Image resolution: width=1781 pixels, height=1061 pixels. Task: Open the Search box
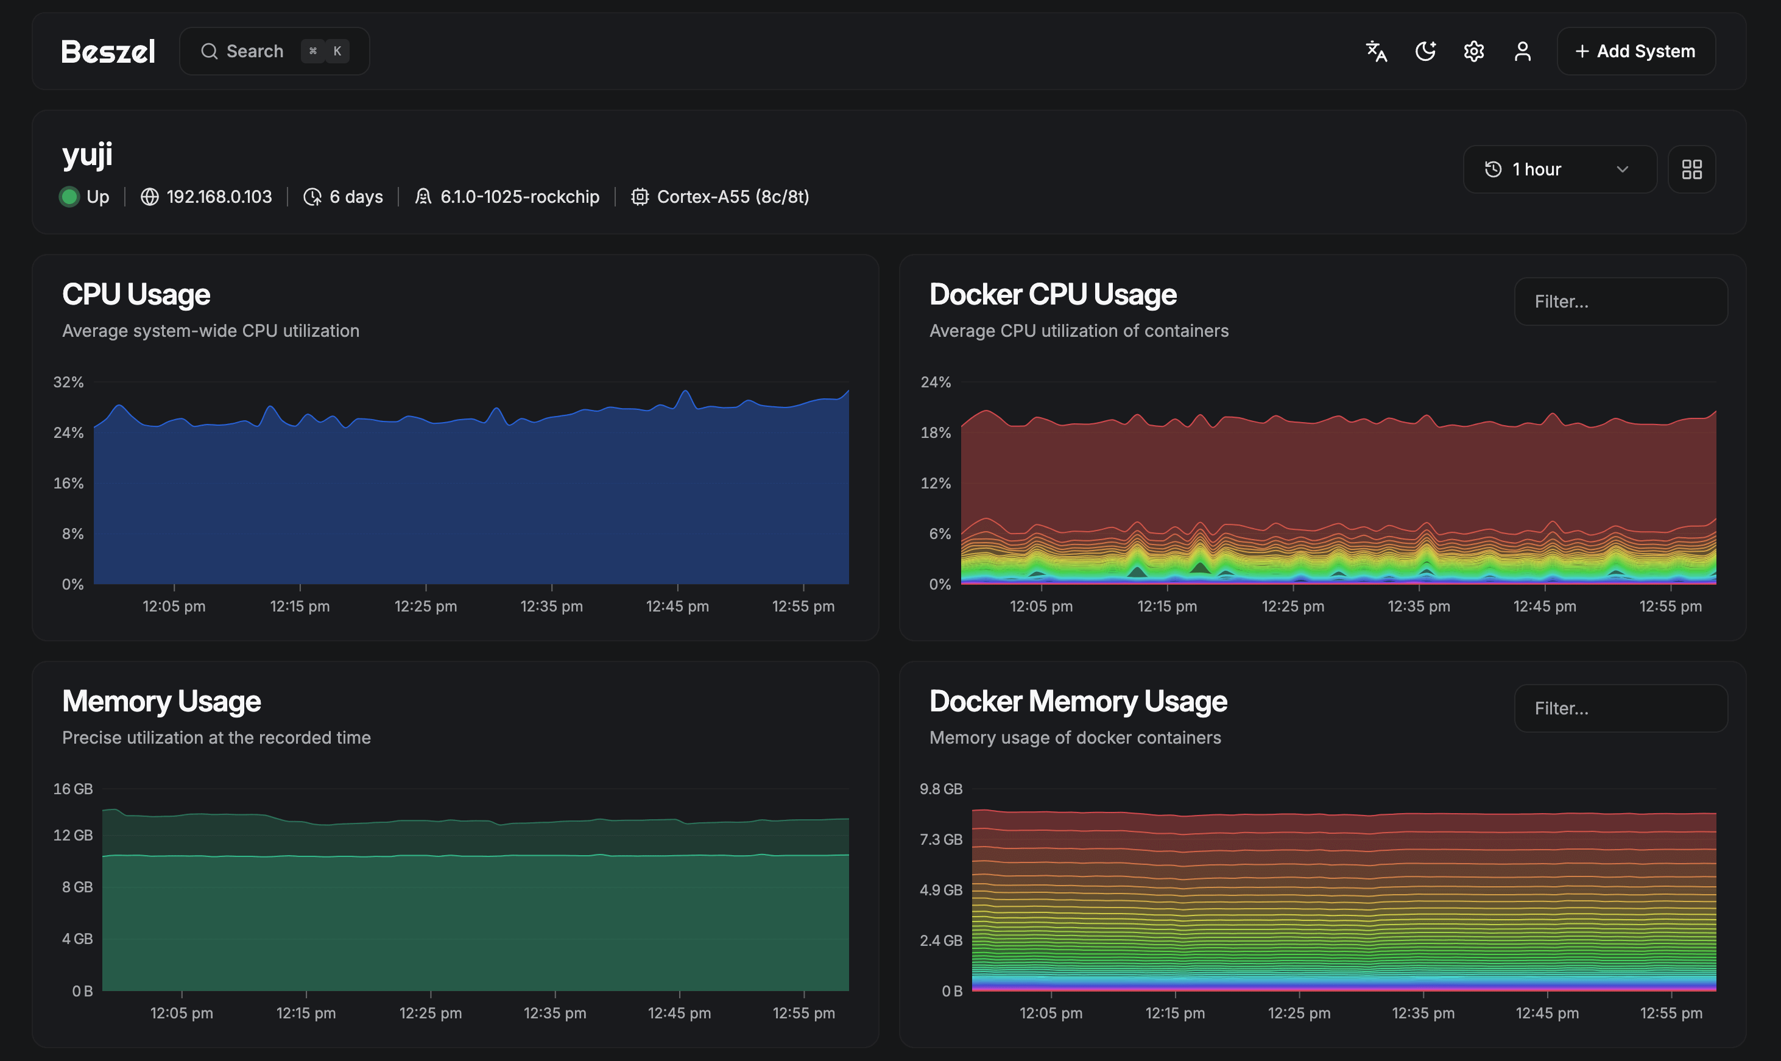(274, 52)
